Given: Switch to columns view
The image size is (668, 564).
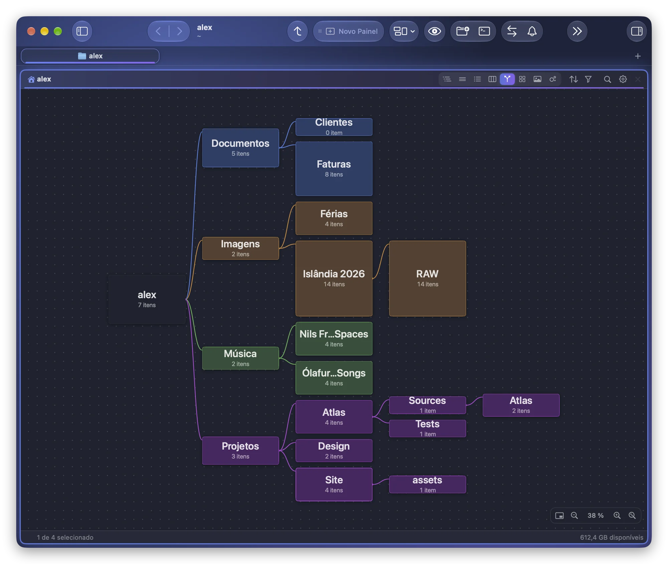Looking at the screenshot, I should click(492, 79).
